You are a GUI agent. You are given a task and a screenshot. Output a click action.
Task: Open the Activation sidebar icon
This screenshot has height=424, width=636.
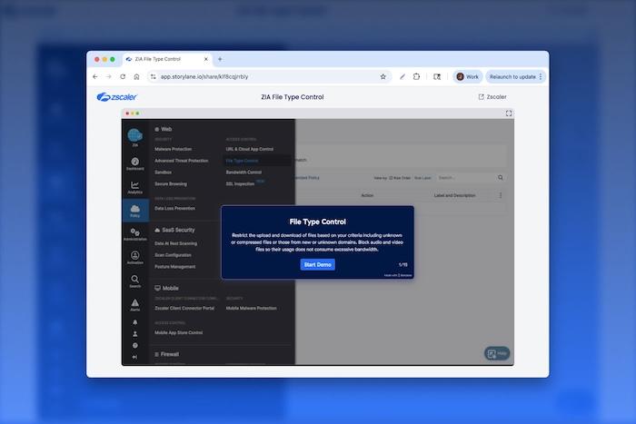(135, 258)
